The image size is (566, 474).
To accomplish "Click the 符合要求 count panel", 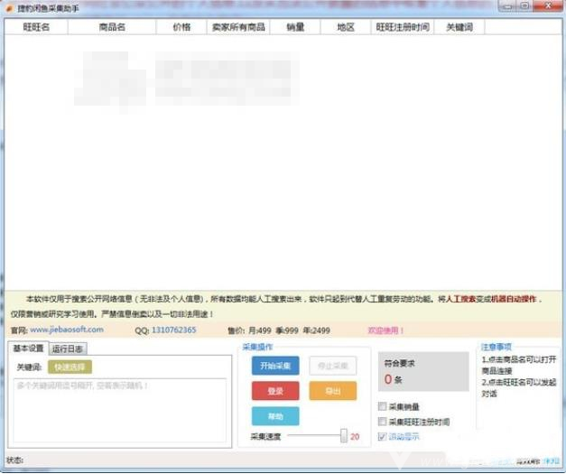I will click(423, 371).
